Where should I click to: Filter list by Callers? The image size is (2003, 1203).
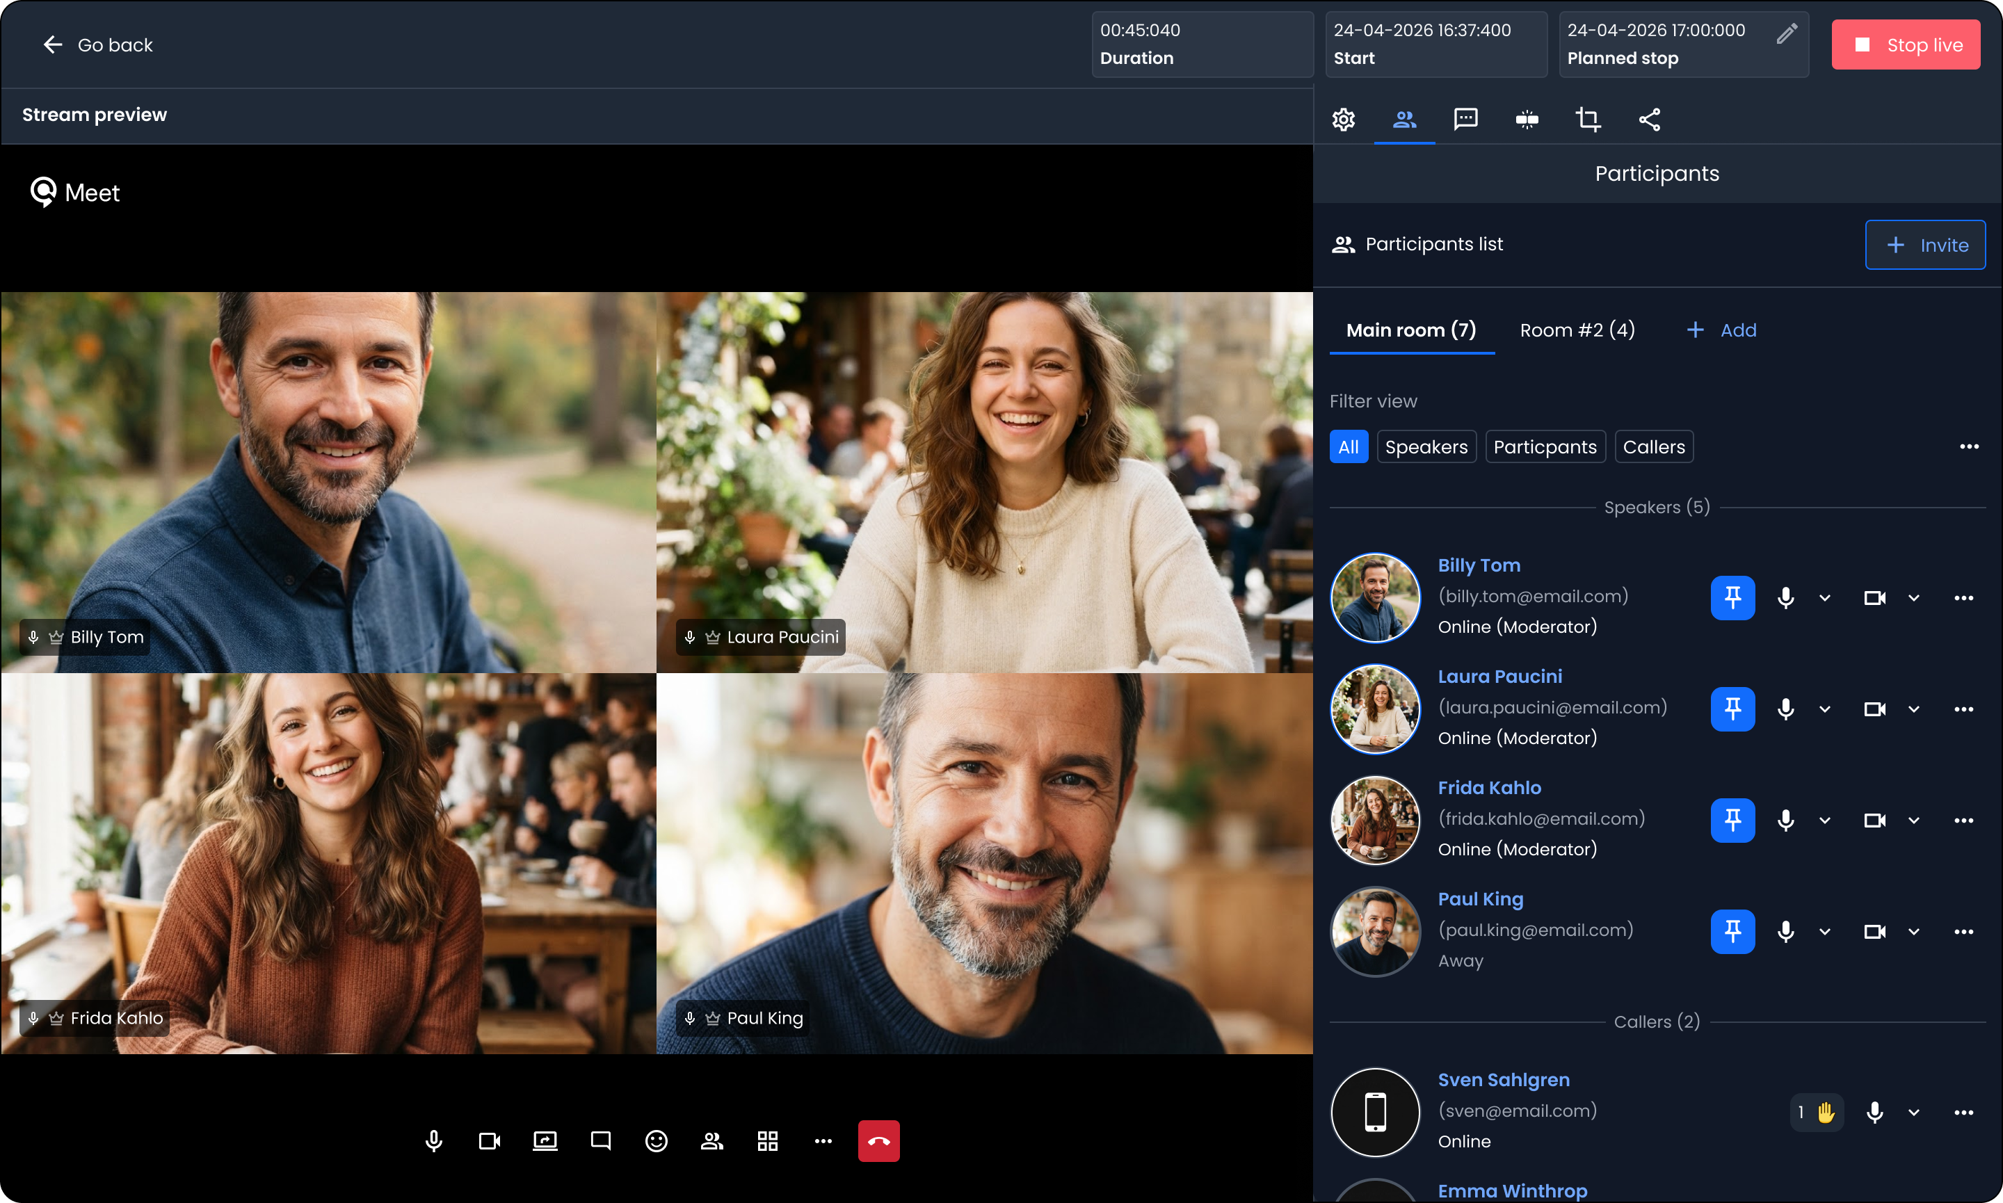coord(1654,446)
